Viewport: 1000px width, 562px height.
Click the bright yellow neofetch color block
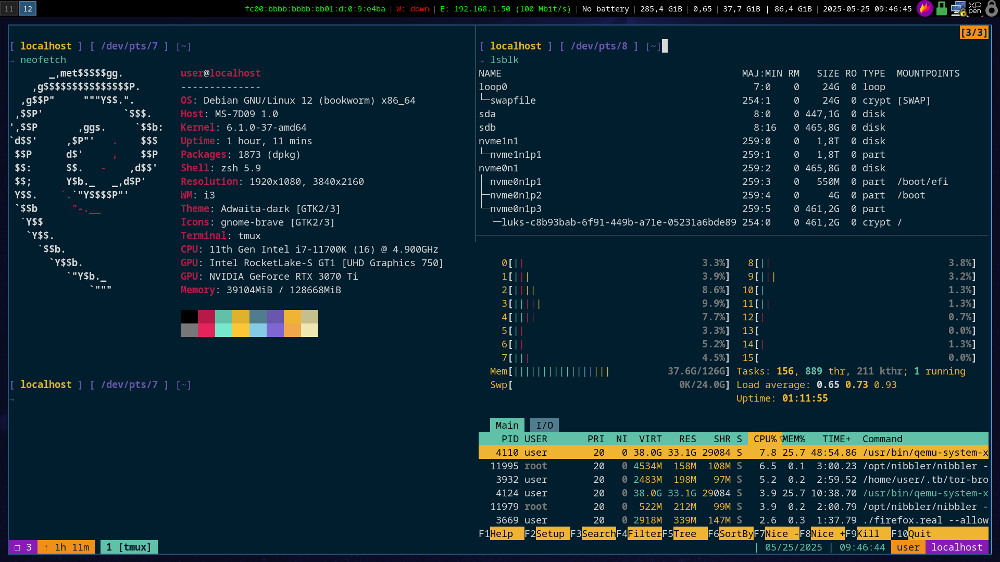(241, 330)
